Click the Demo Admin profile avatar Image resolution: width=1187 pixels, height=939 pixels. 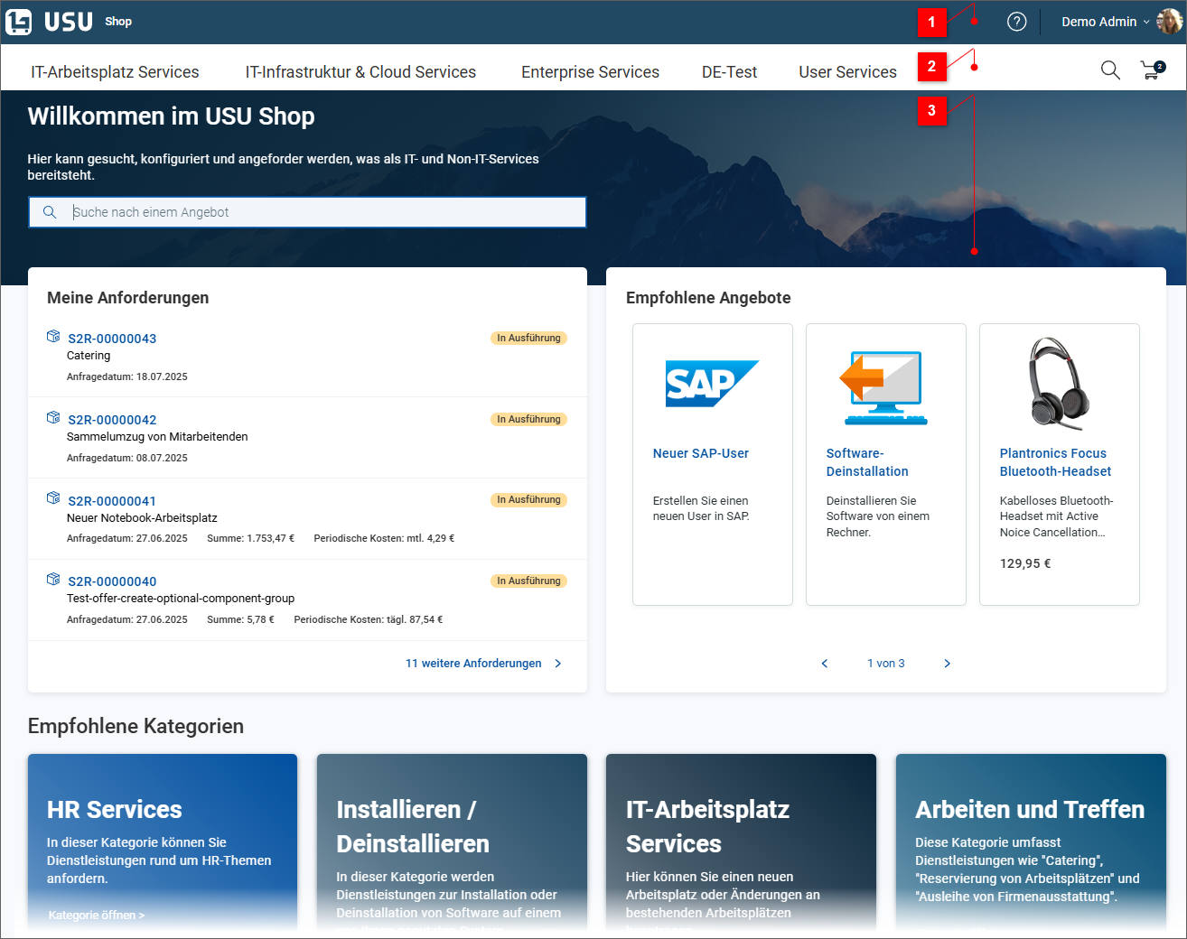pos(1170,22)
